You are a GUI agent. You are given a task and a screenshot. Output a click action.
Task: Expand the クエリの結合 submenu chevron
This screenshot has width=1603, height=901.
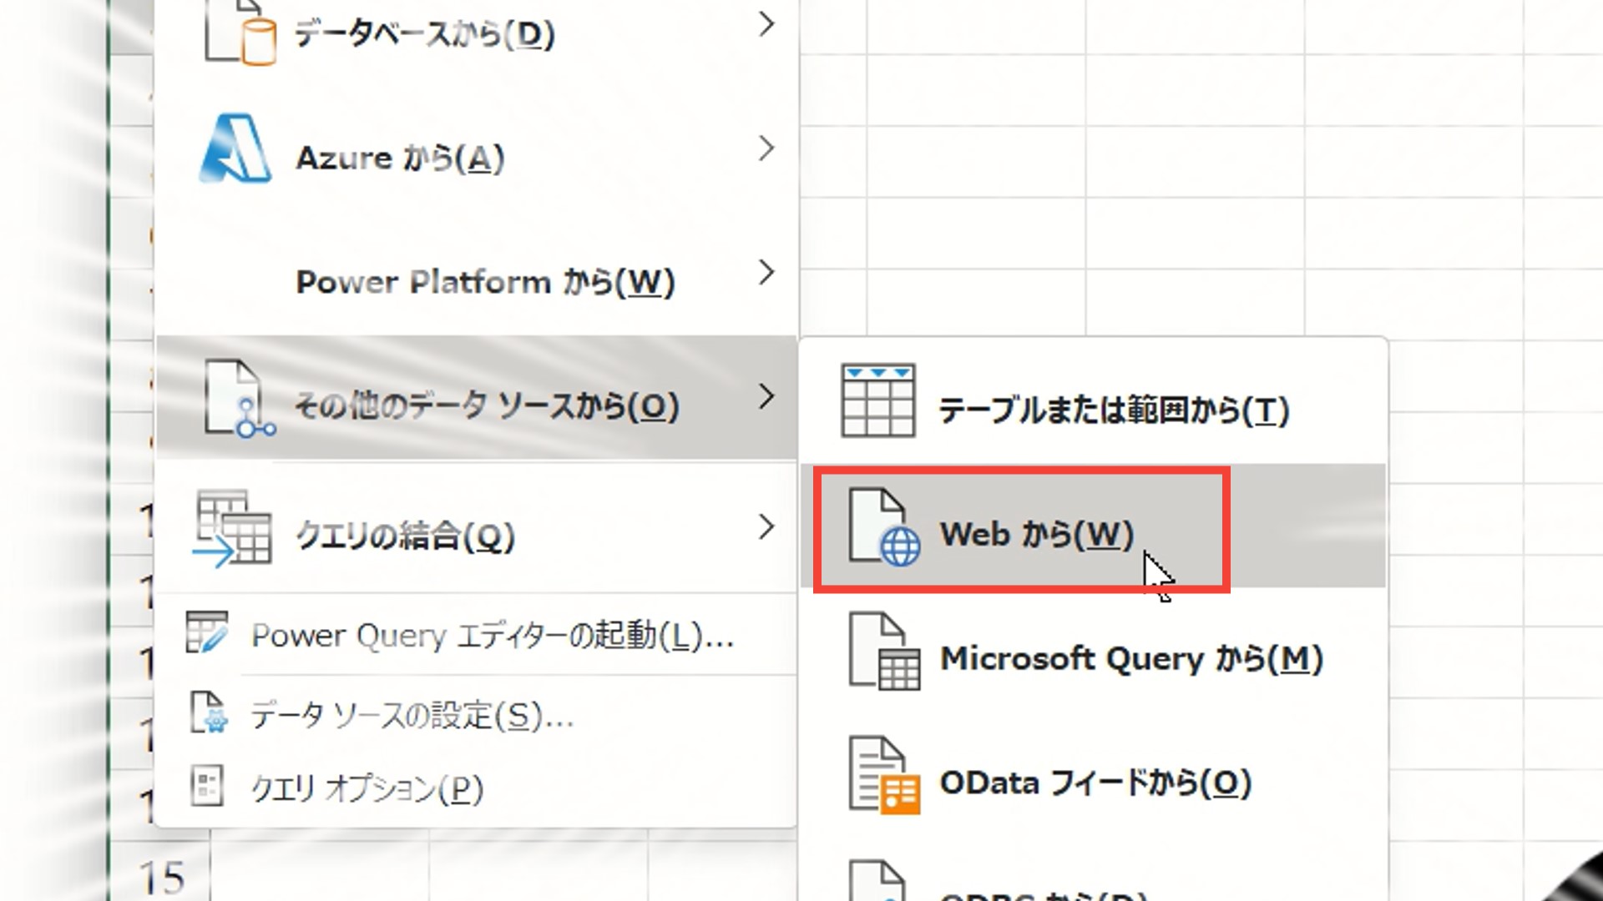pyautogui.click(x=766, y=527)
